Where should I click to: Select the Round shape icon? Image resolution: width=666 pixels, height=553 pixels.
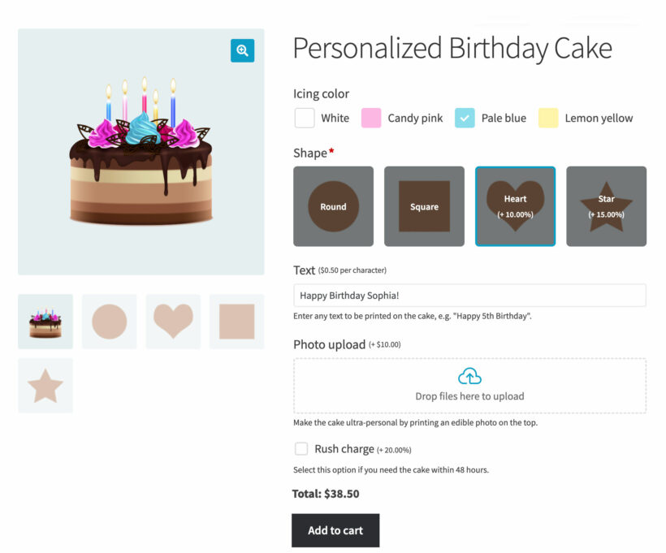point(333,206)
